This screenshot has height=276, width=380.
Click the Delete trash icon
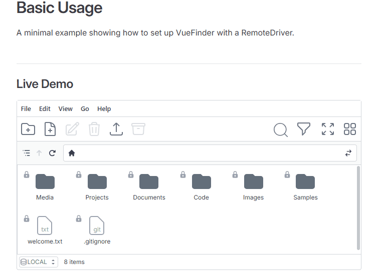pyautogui.click(x=94, y=129)
